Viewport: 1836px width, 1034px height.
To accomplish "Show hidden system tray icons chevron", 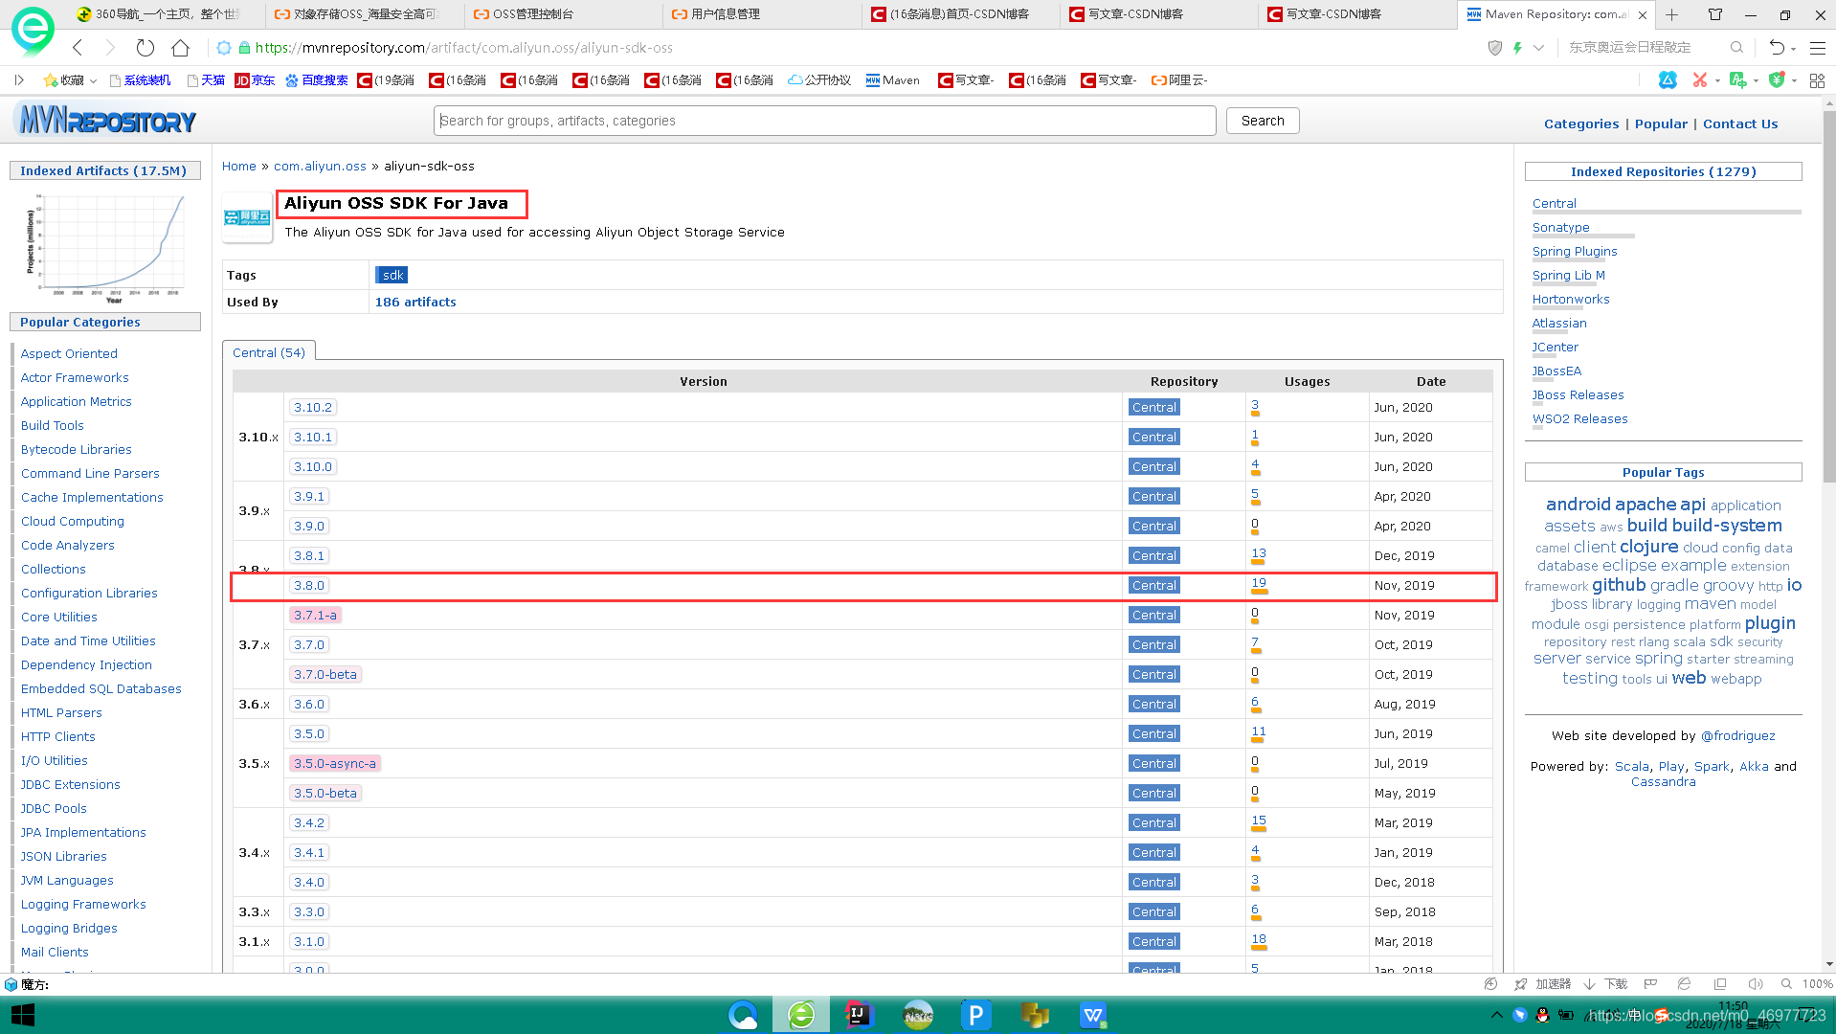I will click(1496, 1015).
